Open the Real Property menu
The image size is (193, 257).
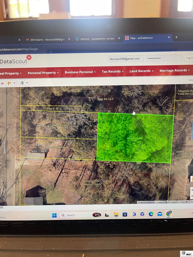point(11,74)
